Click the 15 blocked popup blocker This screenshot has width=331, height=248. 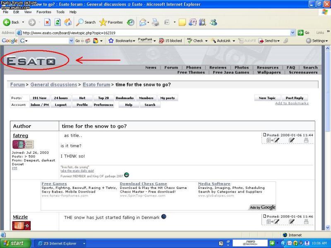coord(170,41)
